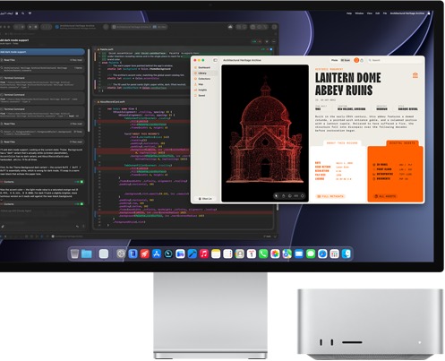Select the blue Add dark mode support item
Image resolution: width=445 pixels, height=361 pixels.
tap(42, 52)
